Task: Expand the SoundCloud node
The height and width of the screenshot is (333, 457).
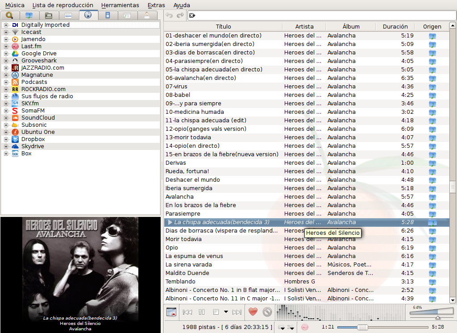Action: (6, 118)
